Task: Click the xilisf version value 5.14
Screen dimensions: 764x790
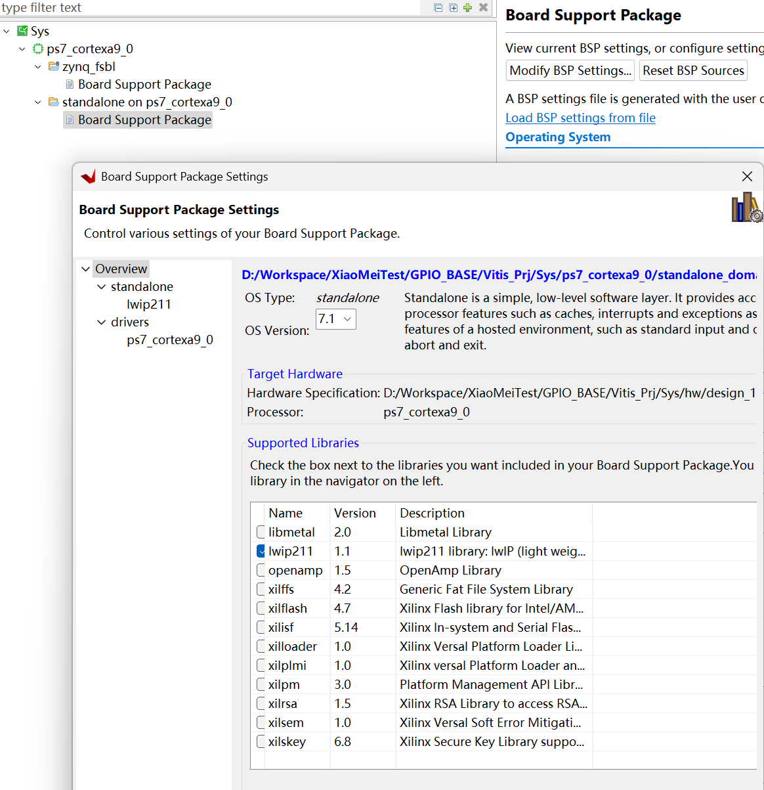Action: click(346, 627)
